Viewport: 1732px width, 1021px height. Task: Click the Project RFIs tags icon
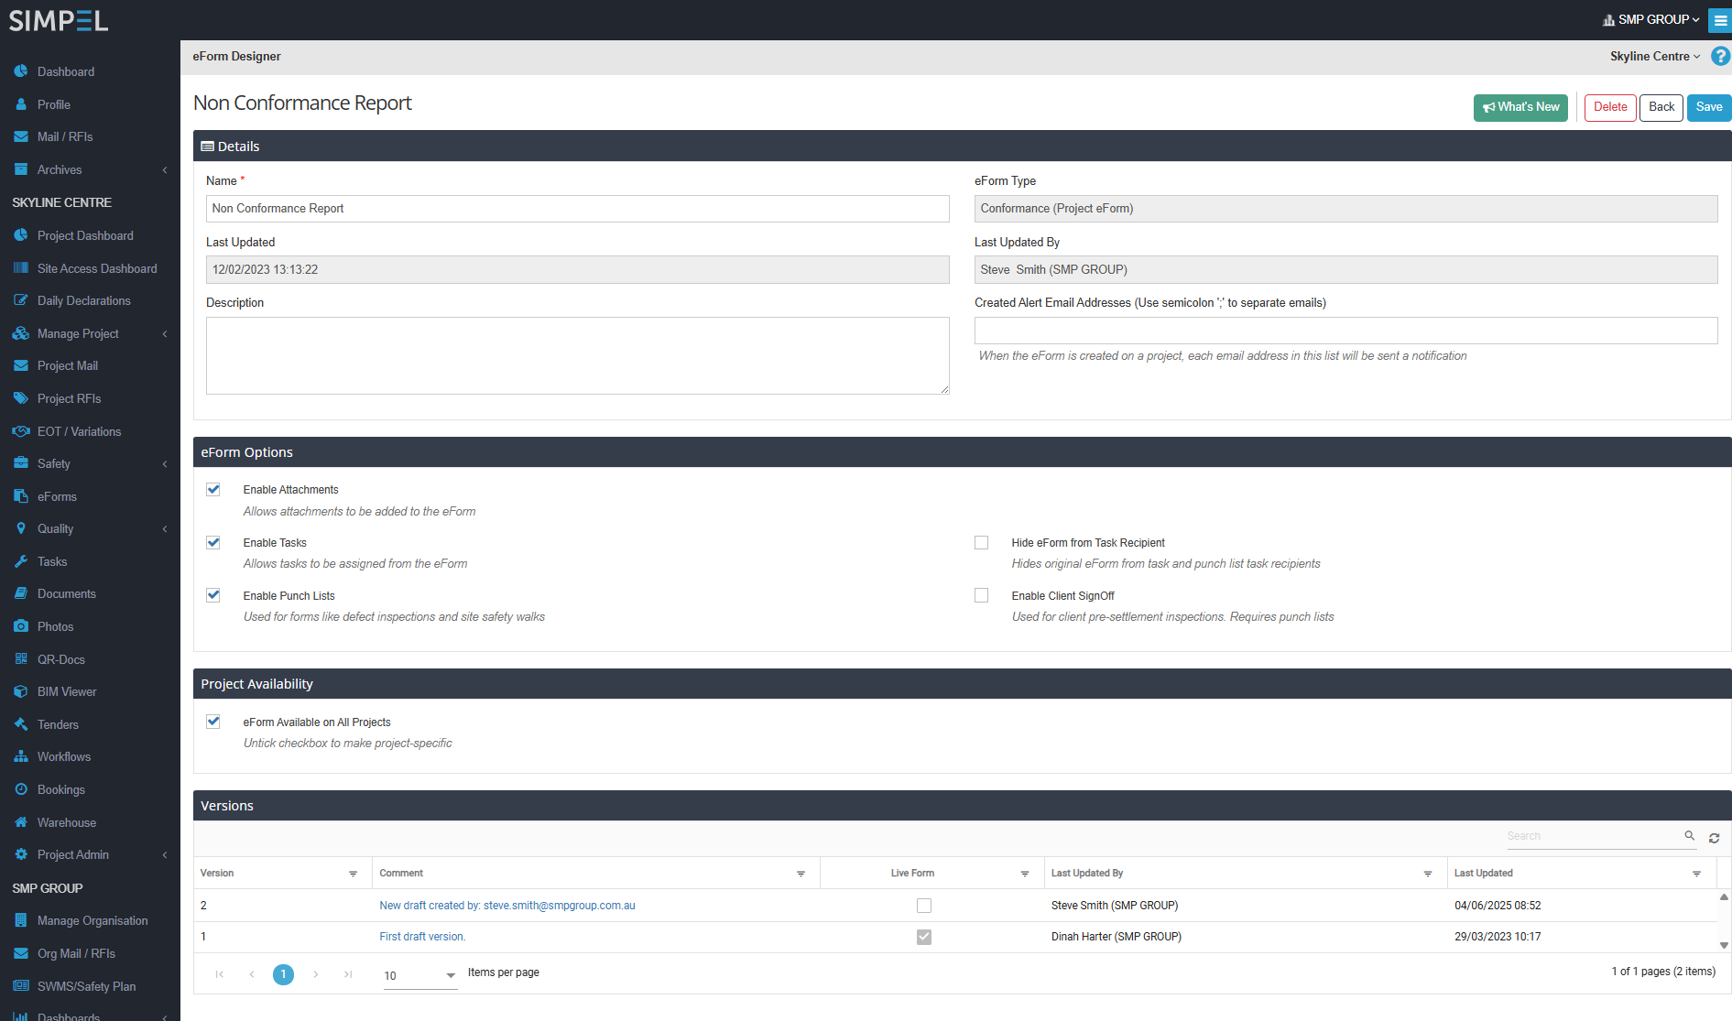21,398
